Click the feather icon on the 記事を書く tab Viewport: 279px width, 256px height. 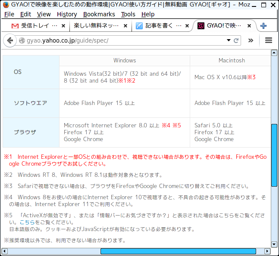pos(139,26)
